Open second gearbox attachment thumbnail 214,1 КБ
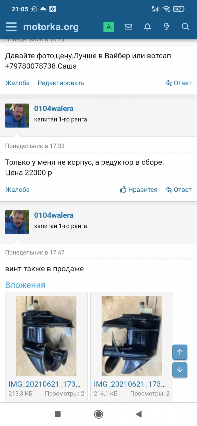This screenshot has width=197, height=426. [x=132, y=336]
